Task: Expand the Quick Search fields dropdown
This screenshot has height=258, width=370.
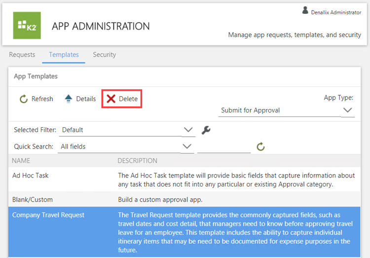Action: (x=187, y=147)
